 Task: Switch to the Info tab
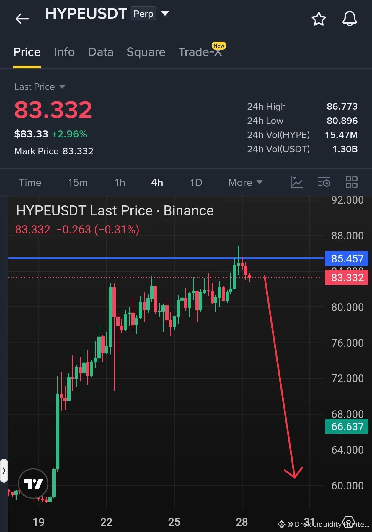[64, 52]
